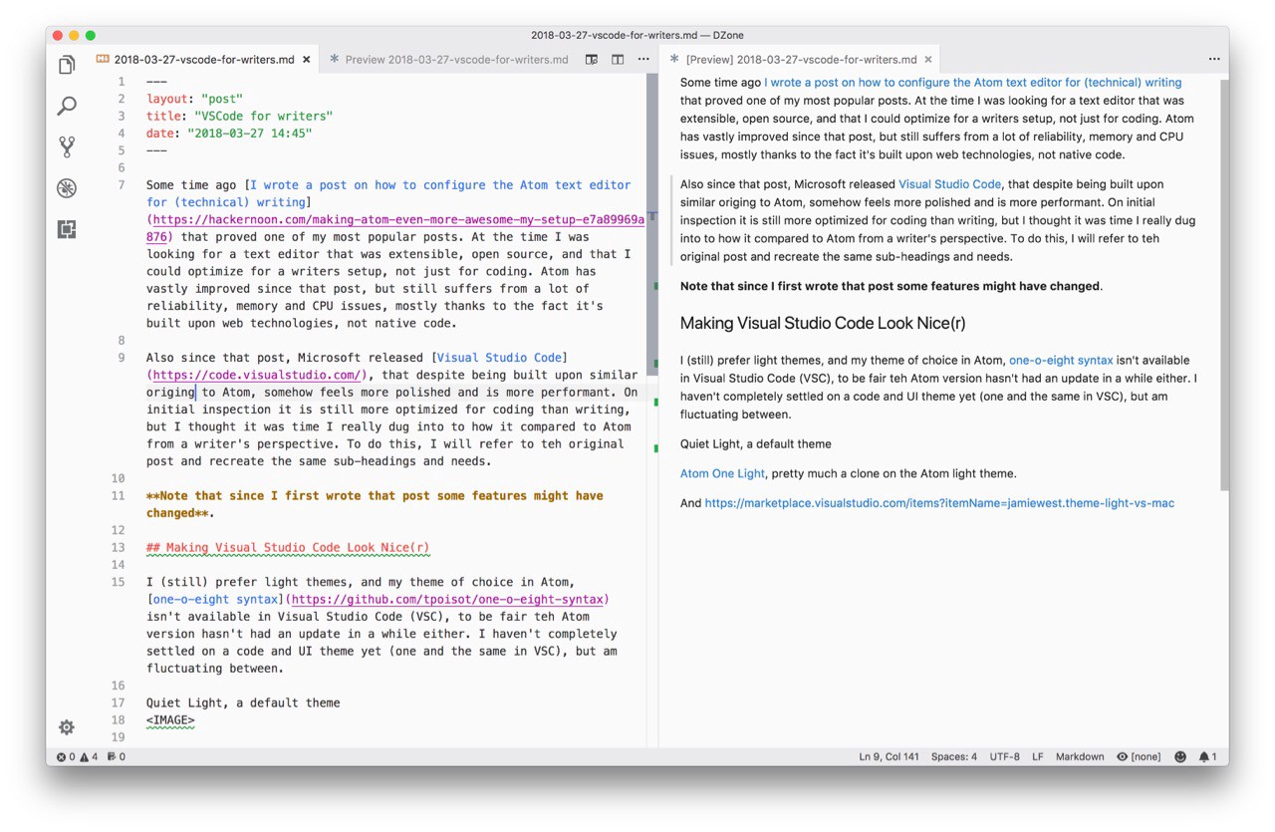Change language mode Markdown
The width and height of the screenshot is (1275, 832).
click(1080, 757)
